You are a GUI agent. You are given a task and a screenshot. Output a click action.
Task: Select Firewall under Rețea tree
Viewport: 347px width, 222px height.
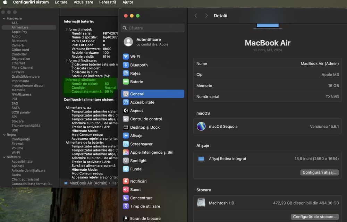17,144
